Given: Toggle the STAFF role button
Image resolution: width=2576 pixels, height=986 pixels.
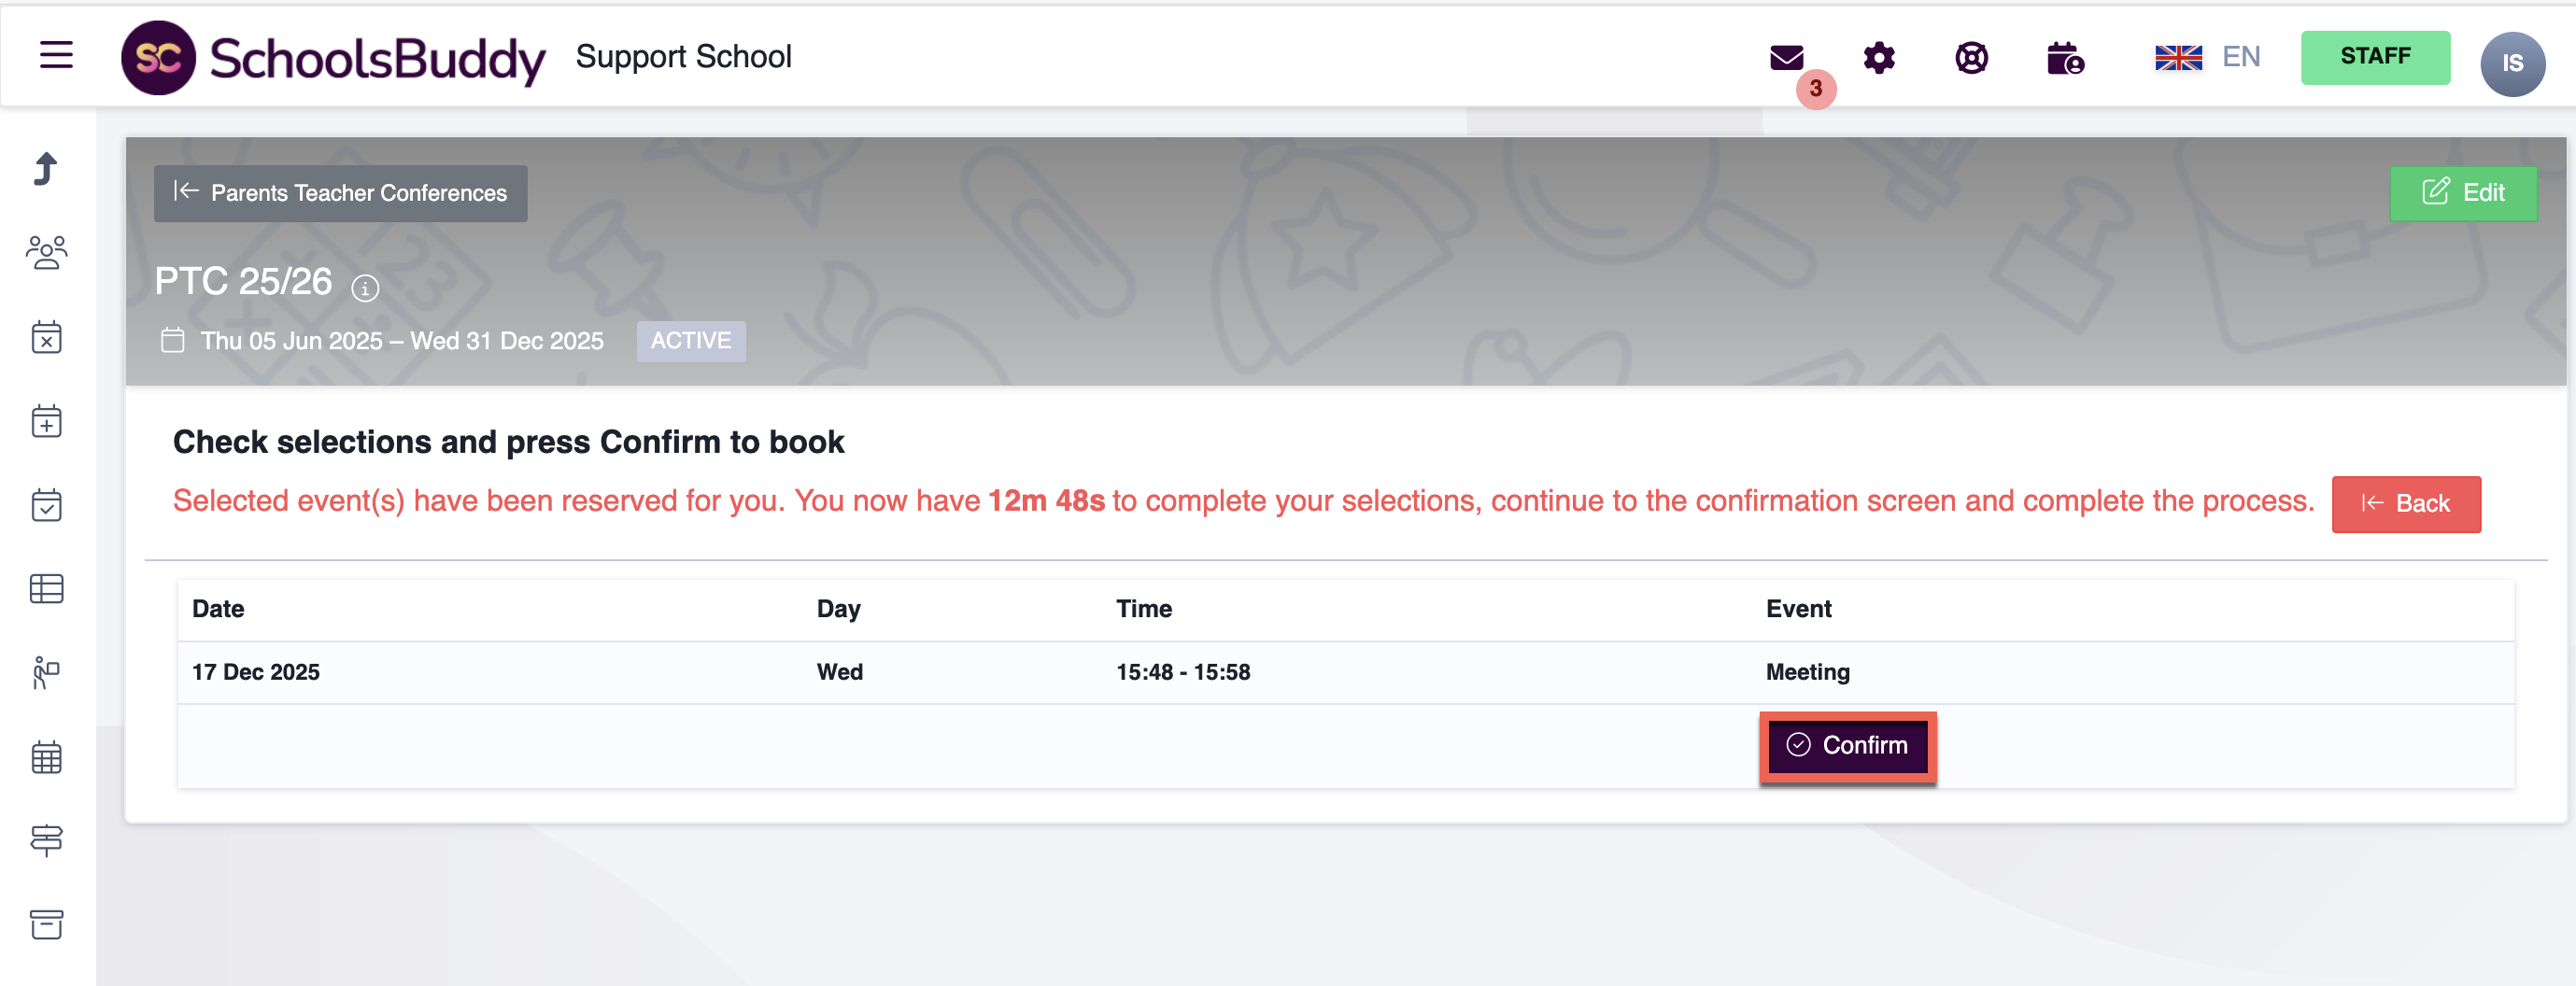Looking at the screenshot, I should (x=2375, y=57).
